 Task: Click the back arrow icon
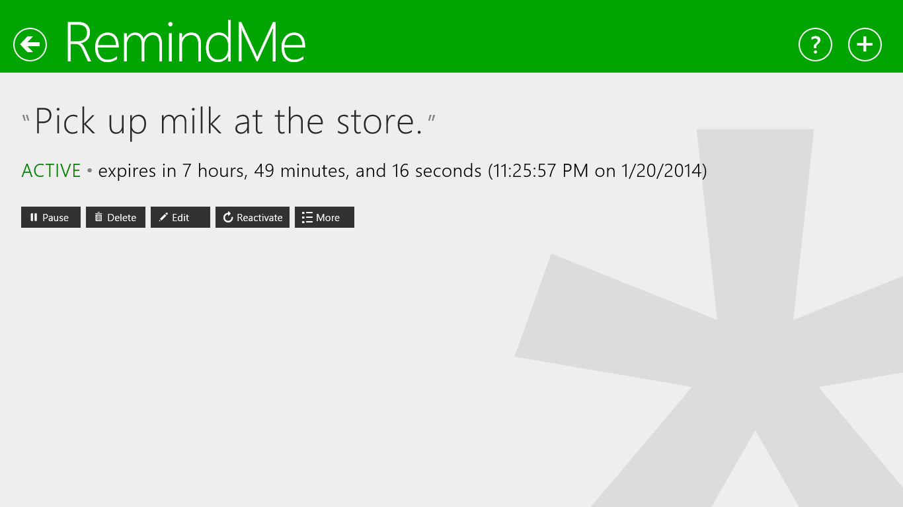point(30,45)
